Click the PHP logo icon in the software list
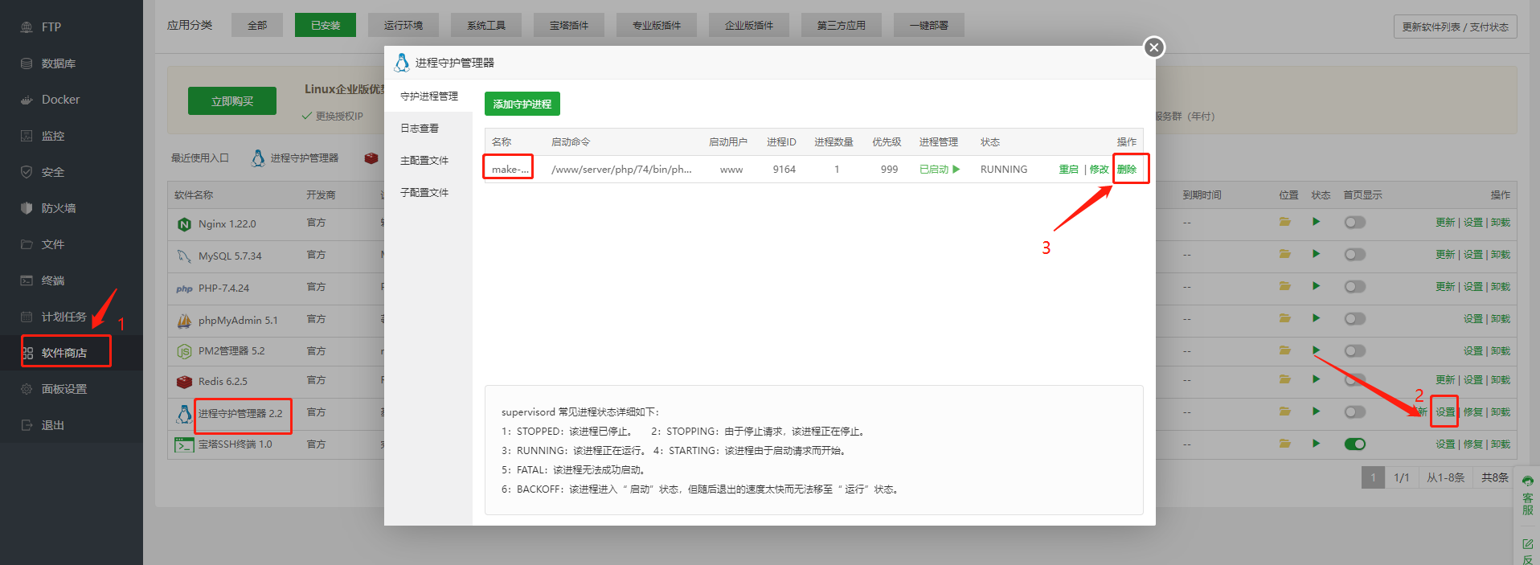Screen dimensions: 1540x565 (x=184, y=289)
